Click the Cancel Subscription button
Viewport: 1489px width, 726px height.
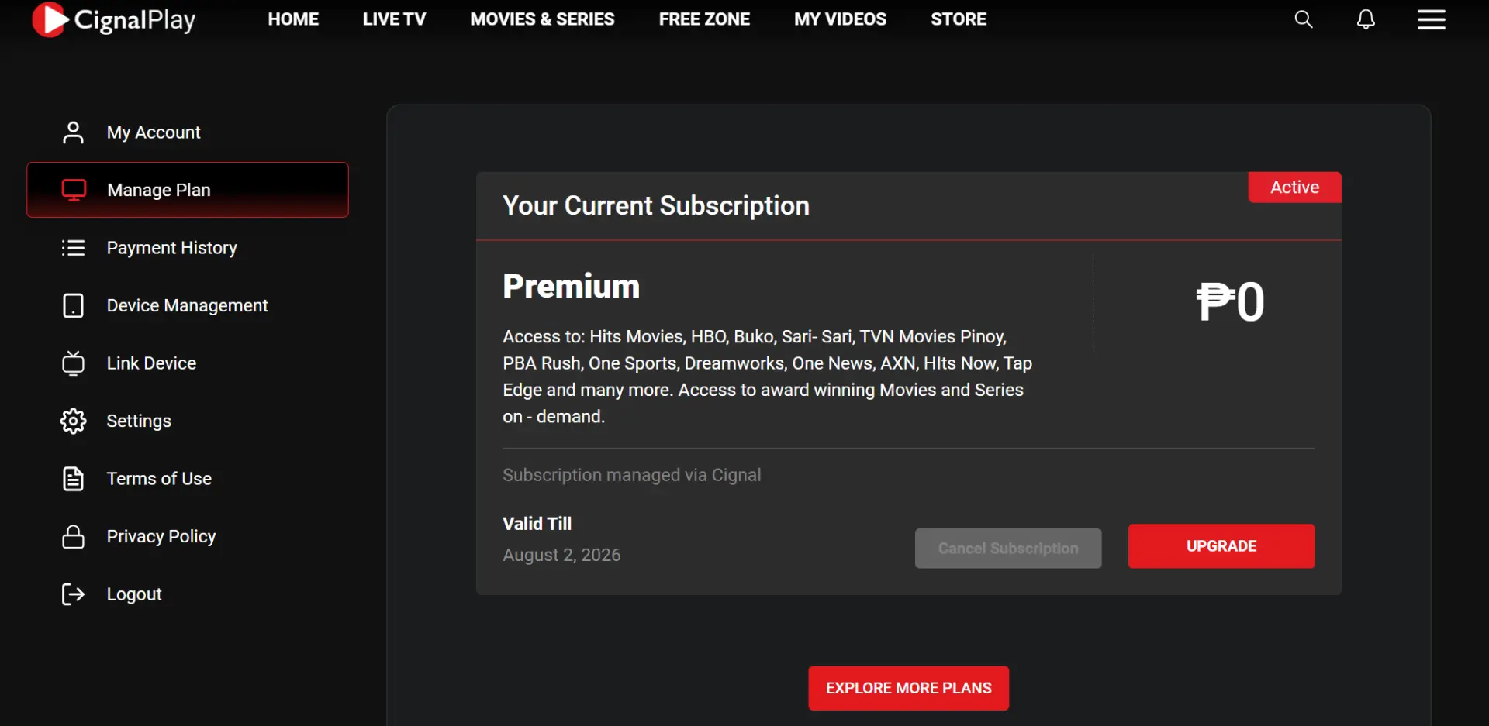point(1008,549)
